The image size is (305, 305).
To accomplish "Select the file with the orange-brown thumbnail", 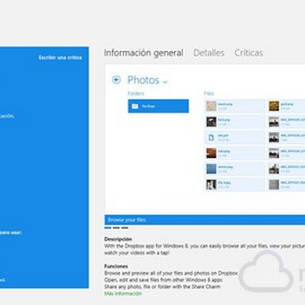I will [x=234, y=153].
